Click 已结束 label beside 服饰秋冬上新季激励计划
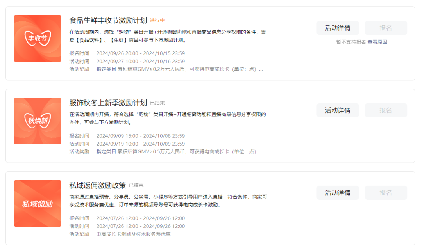Screen dimensions: 422x252 click(x=157, y=103)
